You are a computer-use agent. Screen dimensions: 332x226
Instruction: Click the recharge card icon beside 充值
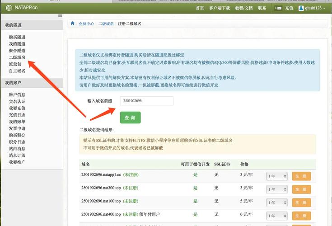[278, 8]
